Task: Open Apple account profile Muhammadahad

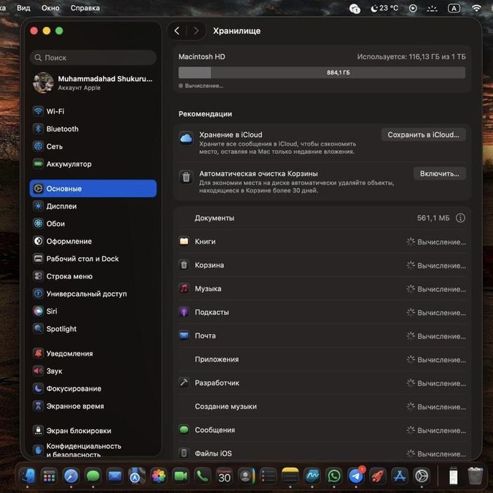Action: [93, 83]
